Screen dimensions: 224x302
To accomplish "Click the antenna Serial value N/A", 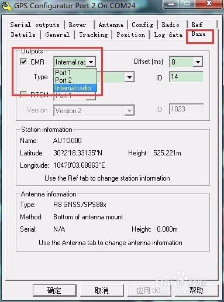I will point(59,229).
